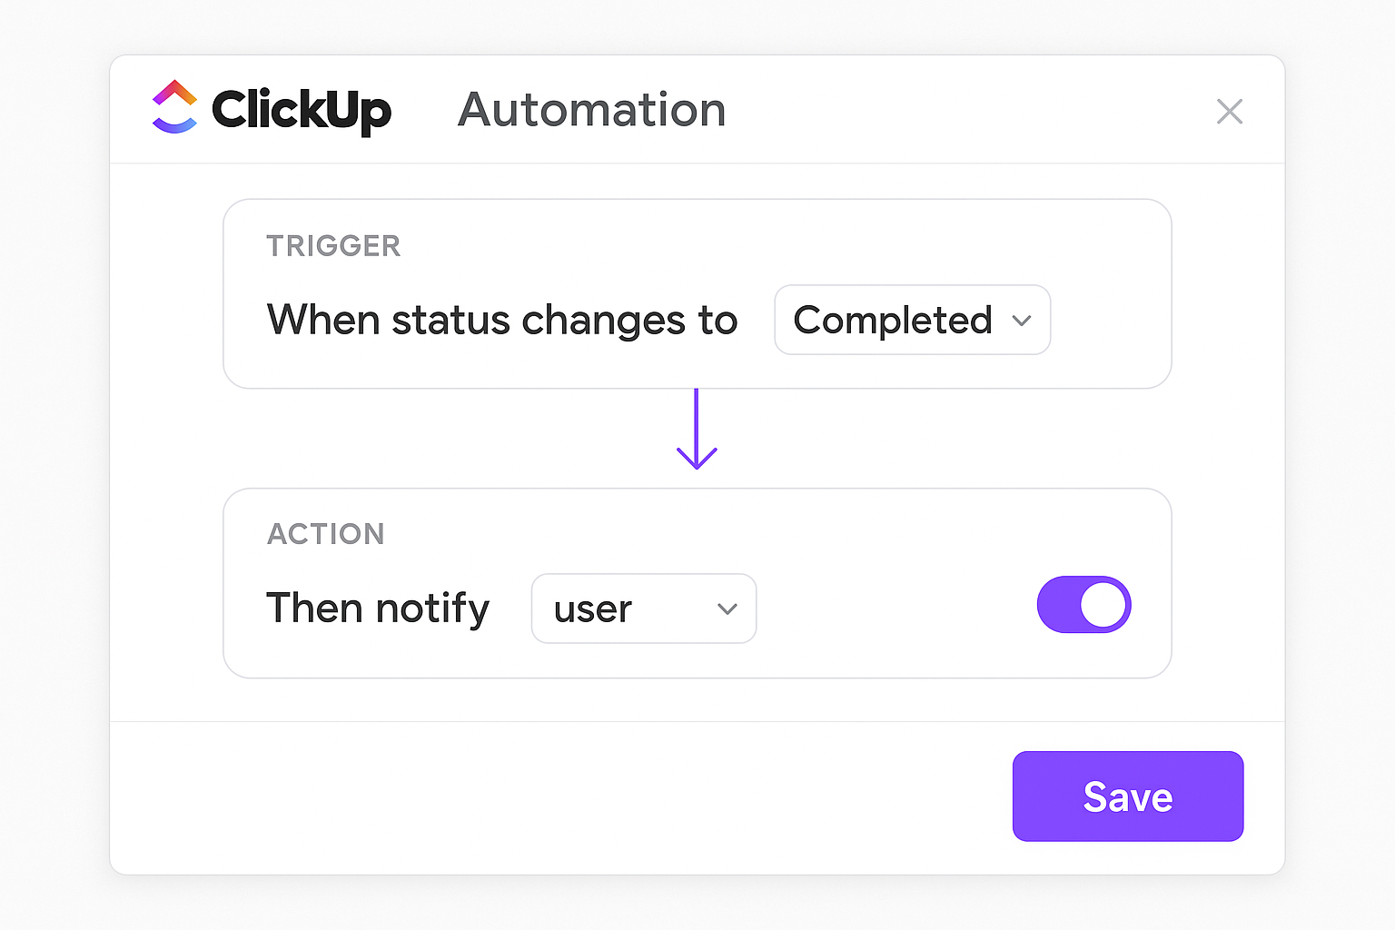Image resolution: width=1395 pixels, height=930 pixels.
Task: Open the Completed status dropdown
Action: [912, 320]
